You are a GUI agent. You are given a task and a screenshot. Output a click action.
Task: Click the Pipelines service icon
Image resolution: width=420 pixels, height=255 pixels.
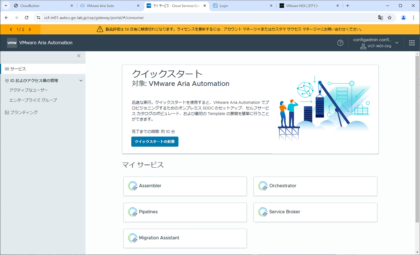coord(133,212)
